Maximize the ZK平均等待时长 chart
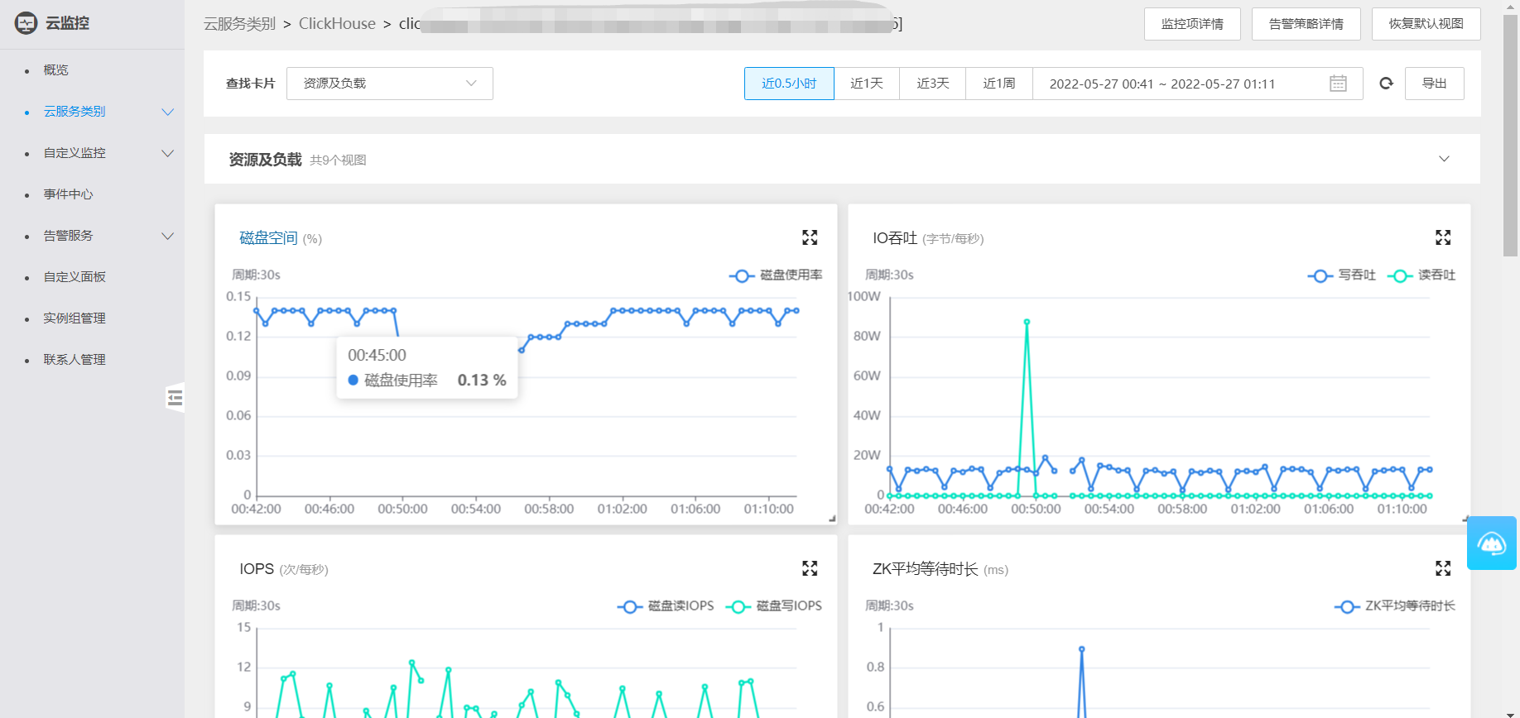This screenshot has width=1520, height=718. coord(1443,568)
